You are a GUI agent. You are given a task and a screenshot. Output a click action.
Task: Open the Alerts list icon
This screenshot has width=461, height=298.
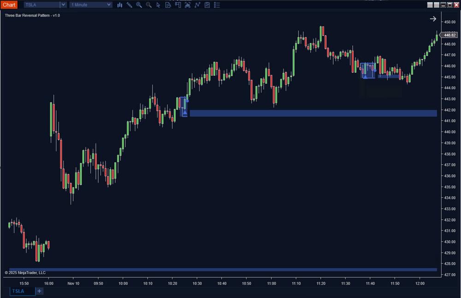(x=217, y=5)
